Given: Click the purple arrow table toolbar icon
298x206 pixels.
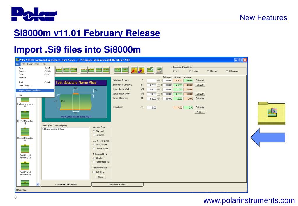Looking at the screenshot, I should click(141, 70).
